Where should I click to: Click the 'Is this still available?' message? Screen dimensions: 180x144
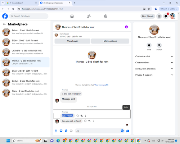coord(71,94)
